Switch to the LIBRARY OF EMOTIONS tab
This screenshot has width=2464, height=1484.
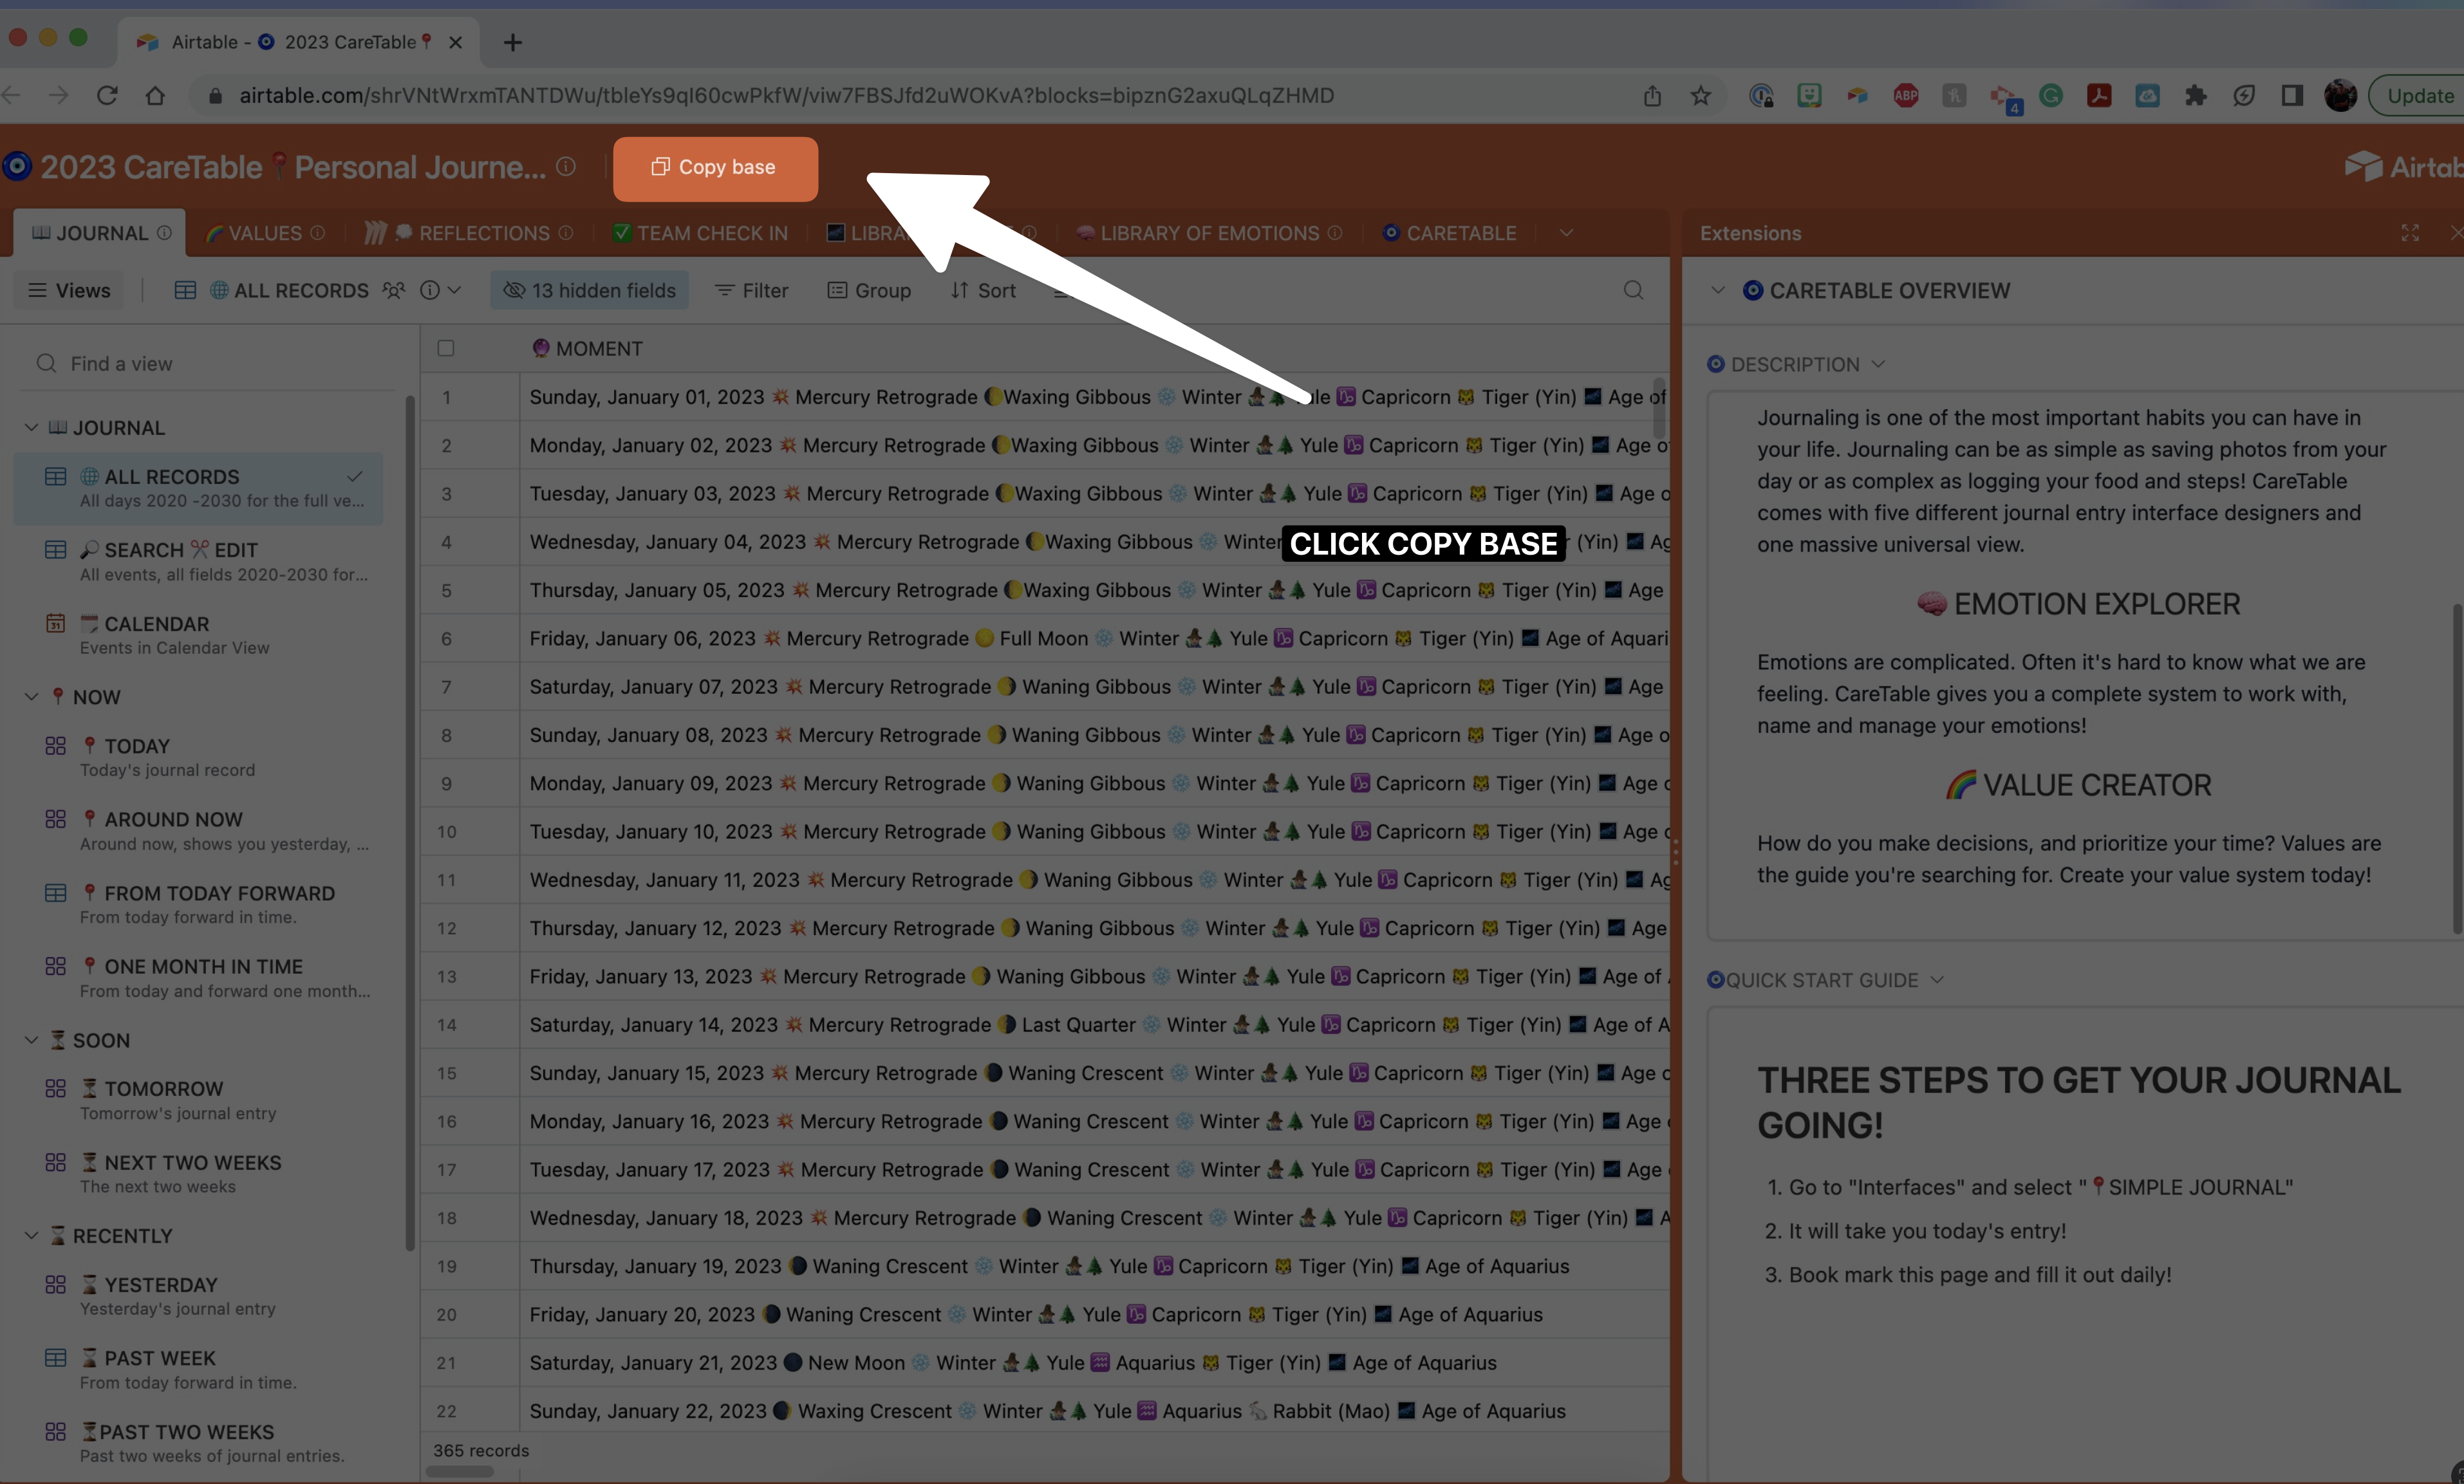1208,233
